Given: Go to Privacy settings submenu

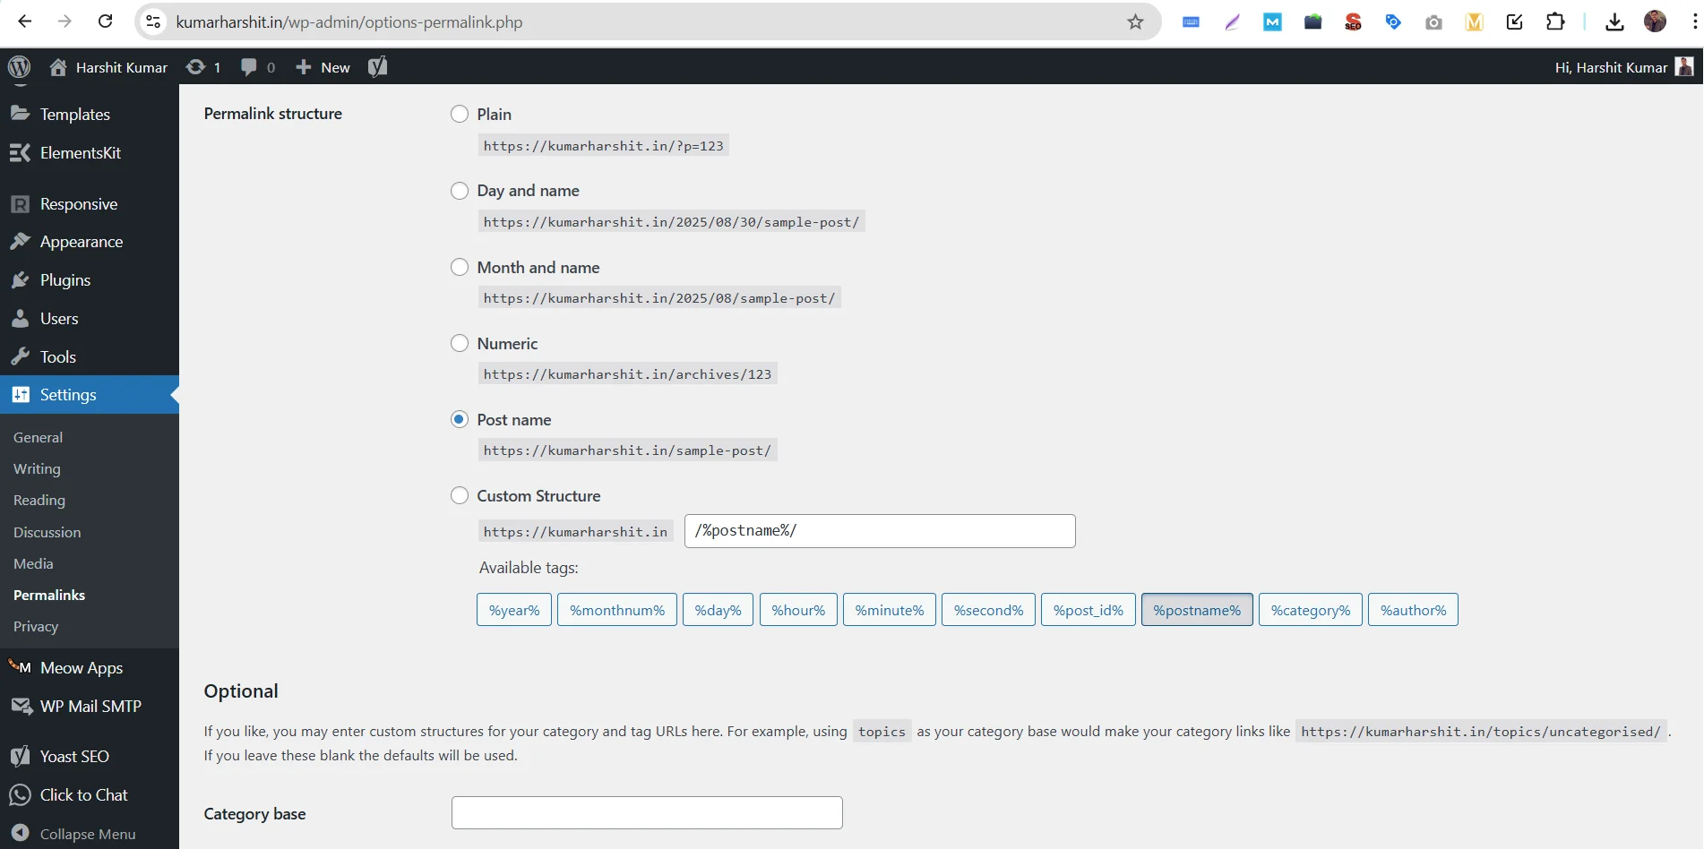Looking at the screenshot, I should point(36,627).
